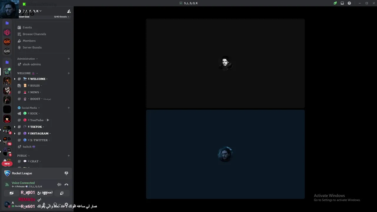This screenshot has width=377, height=212.
Task: Select the white 6A6 server icon
Action: 7,51
